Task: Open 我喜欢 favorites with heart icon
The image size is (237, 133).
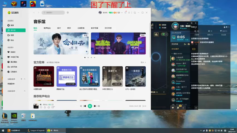Action: pos(12,52)
